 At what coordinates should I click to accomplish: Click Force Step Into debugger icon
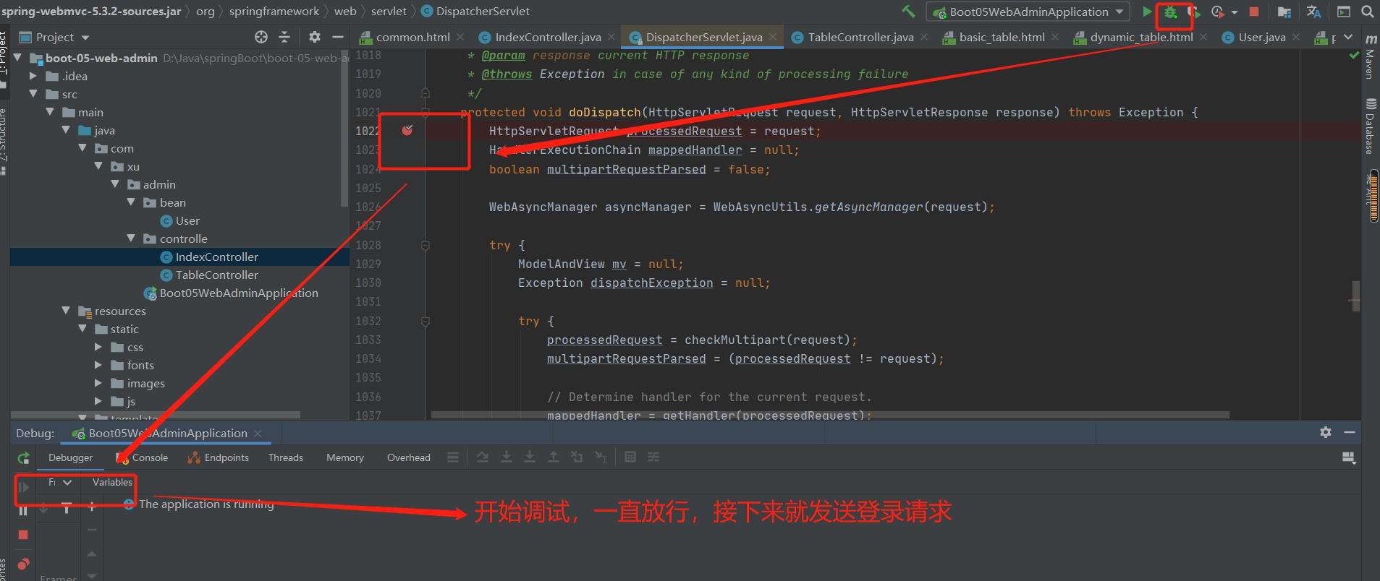(x=530, y=457)
